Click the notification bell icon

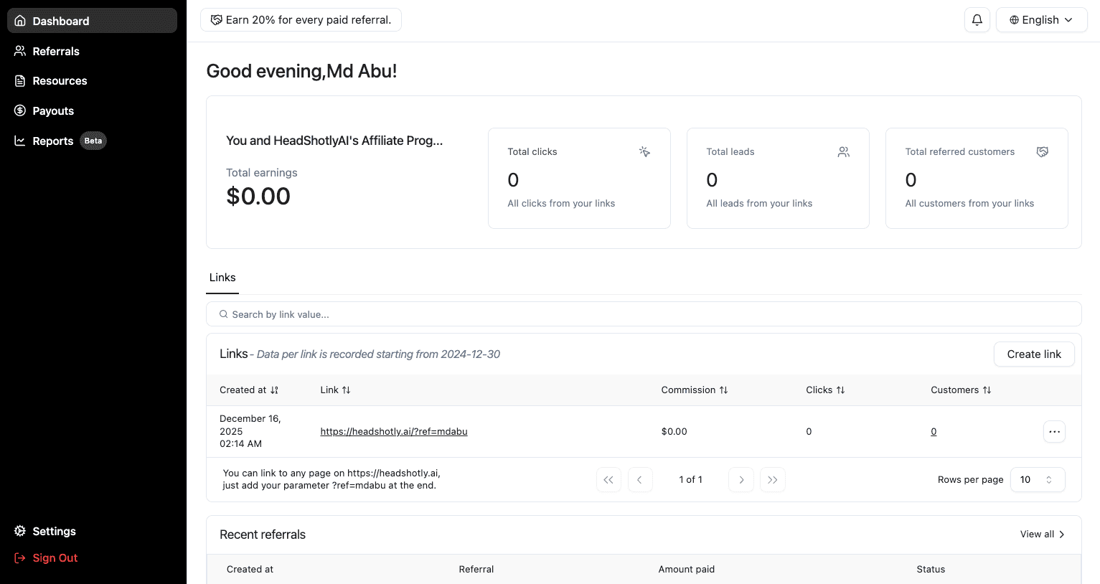point(977,20)
